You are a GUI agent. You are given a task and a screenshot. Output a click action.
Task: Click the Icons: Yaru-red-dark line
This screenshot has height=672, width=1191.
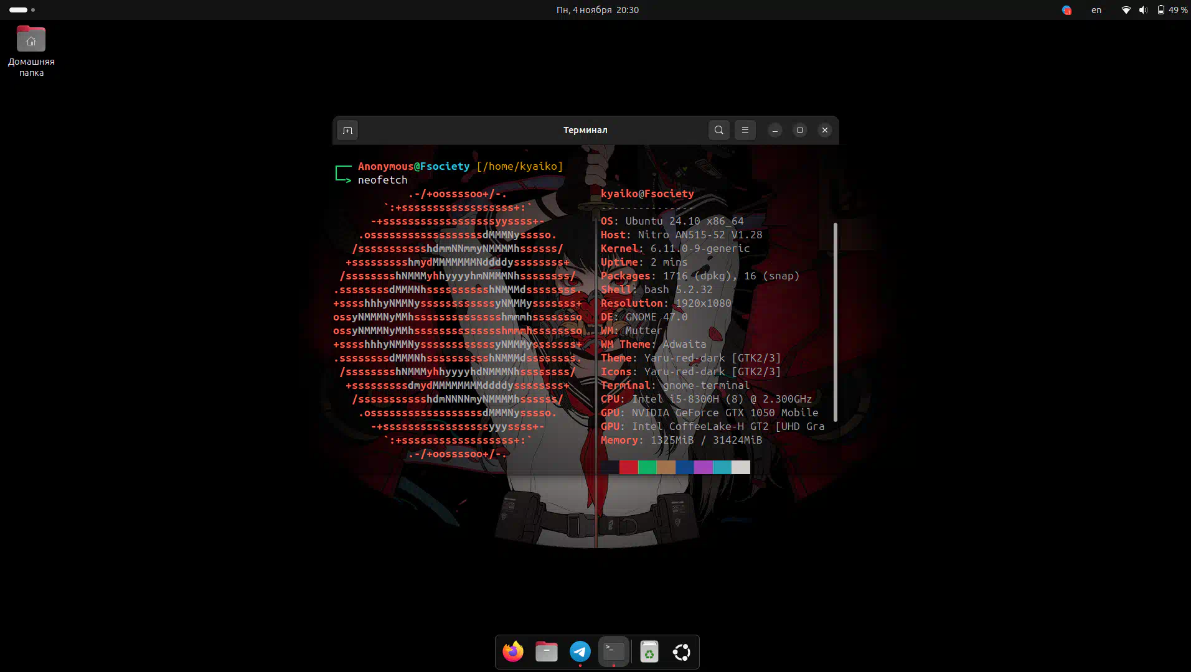pyautogui.click(x=690, y=371)
